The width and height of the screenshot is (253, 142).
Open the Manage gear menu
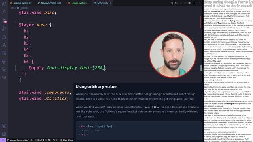coord(4,134)
